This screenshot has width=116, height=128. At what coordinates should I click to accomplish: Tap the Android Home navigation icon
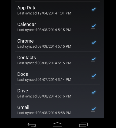click(57, 125)
